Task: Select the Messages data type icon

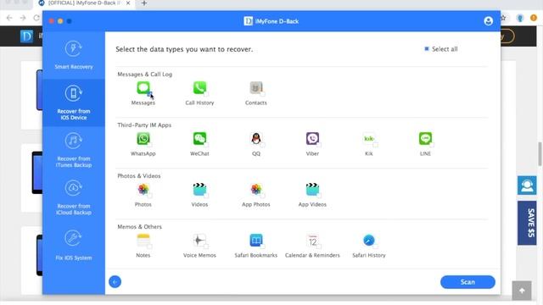Action: (143, 88)
